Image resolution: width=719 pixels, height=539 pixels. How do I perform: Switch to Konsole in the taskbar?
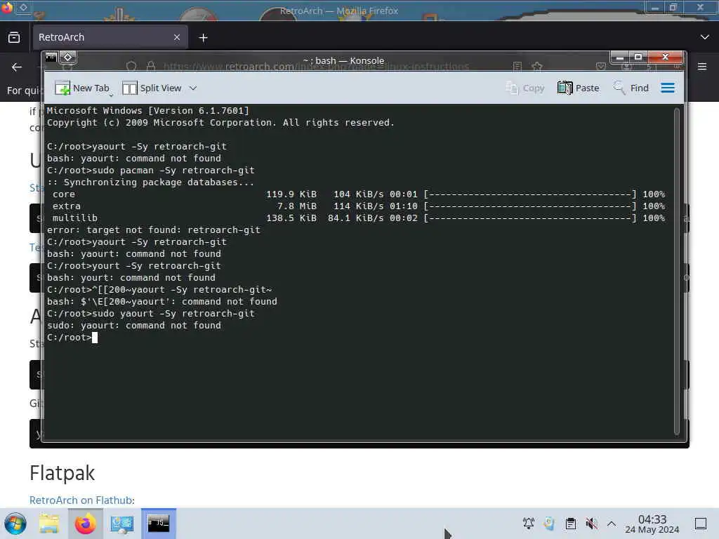click(158, 524)
